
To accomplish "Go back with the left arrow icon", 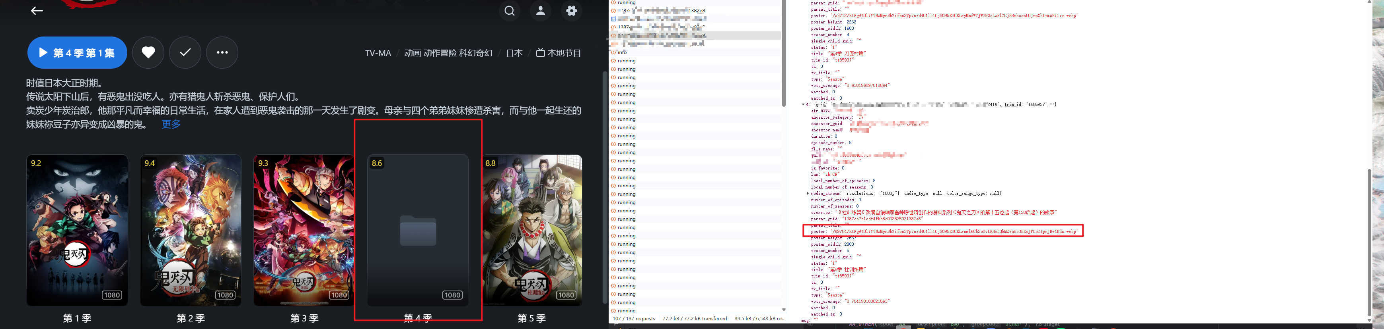I will coord(37,11).
